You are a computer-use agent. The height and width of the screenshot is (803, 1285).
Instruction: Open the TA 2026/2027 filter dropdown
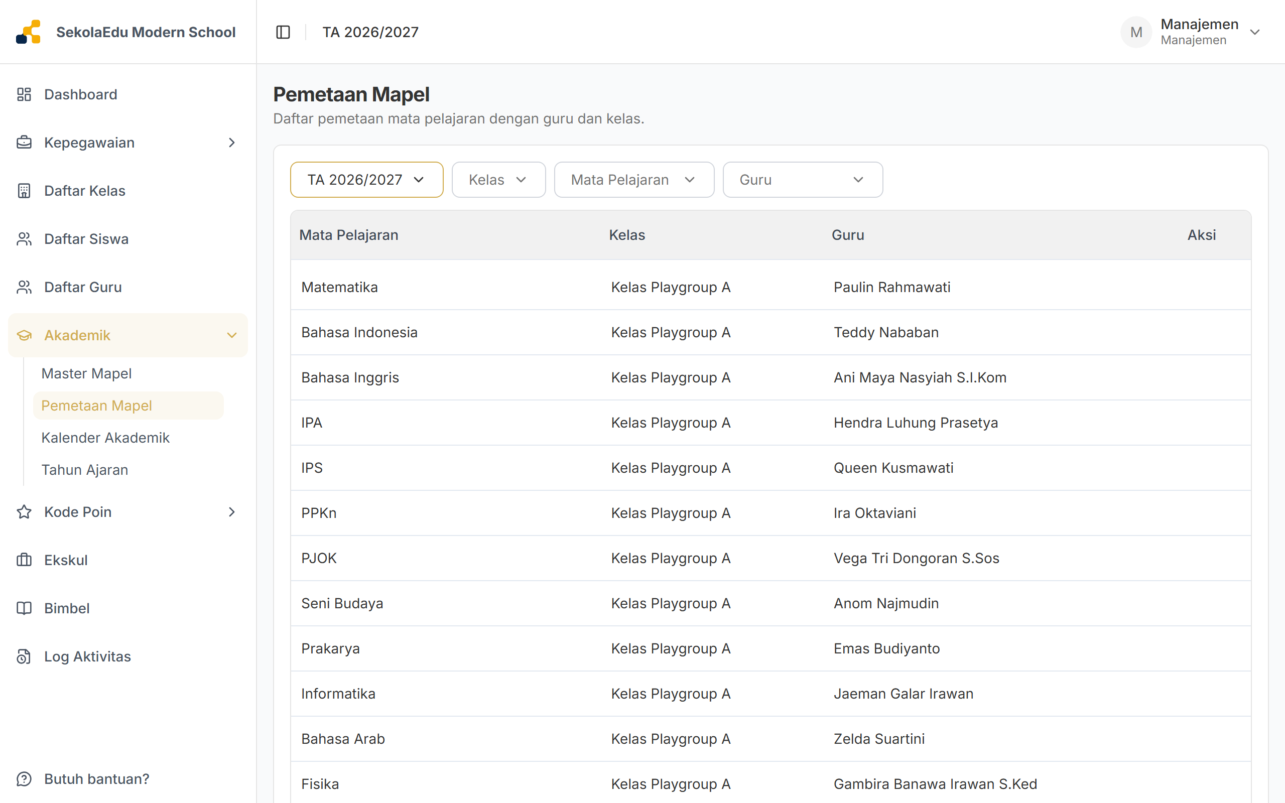[366, 180]
